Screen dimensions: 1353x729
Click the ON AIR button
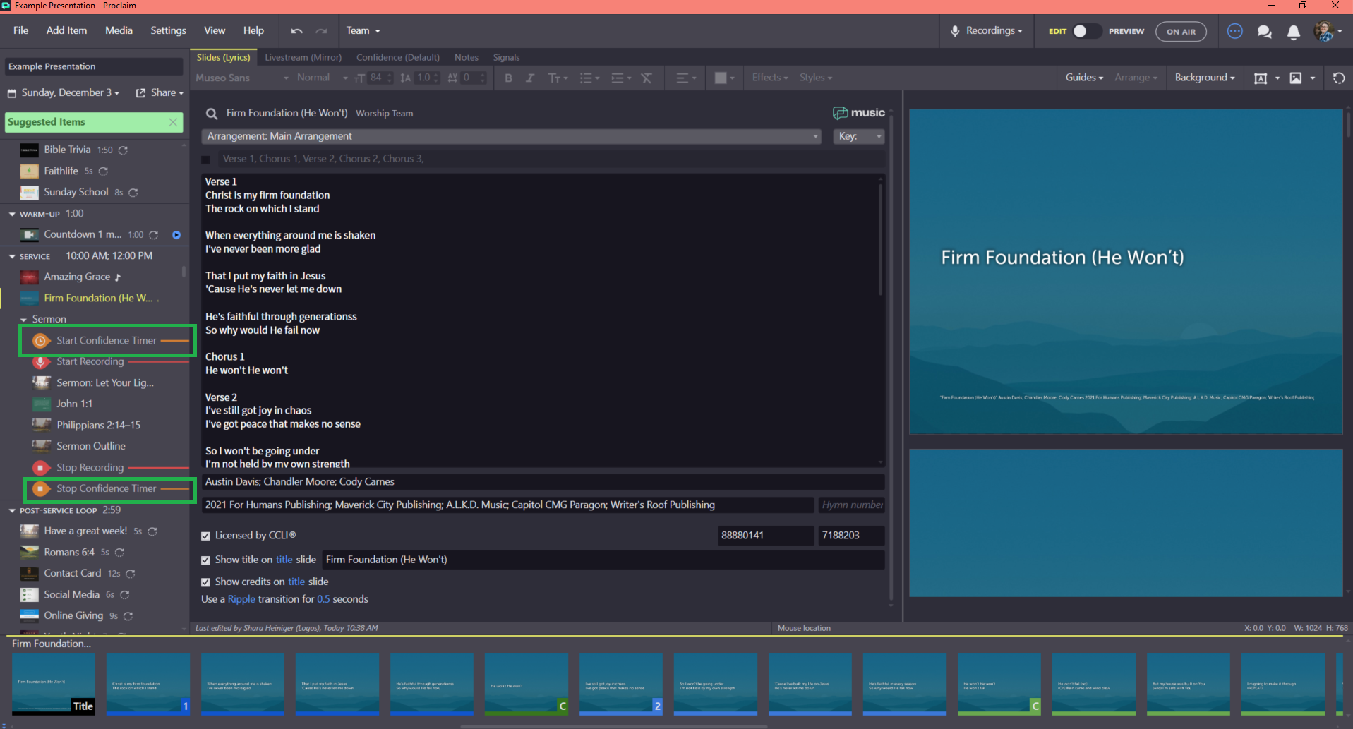1181,31
